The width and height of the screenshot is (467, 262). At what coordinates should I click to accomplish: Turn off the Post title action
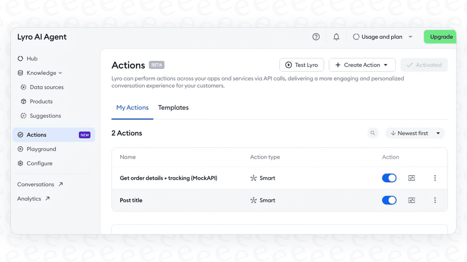pos(389,200)
